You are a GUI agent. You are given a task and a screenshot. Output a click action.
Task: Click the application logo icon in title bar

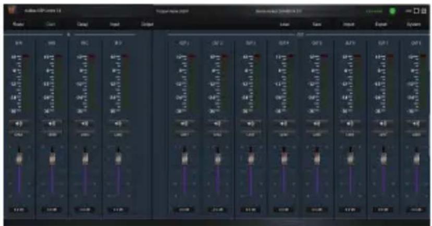pos(12,10)
